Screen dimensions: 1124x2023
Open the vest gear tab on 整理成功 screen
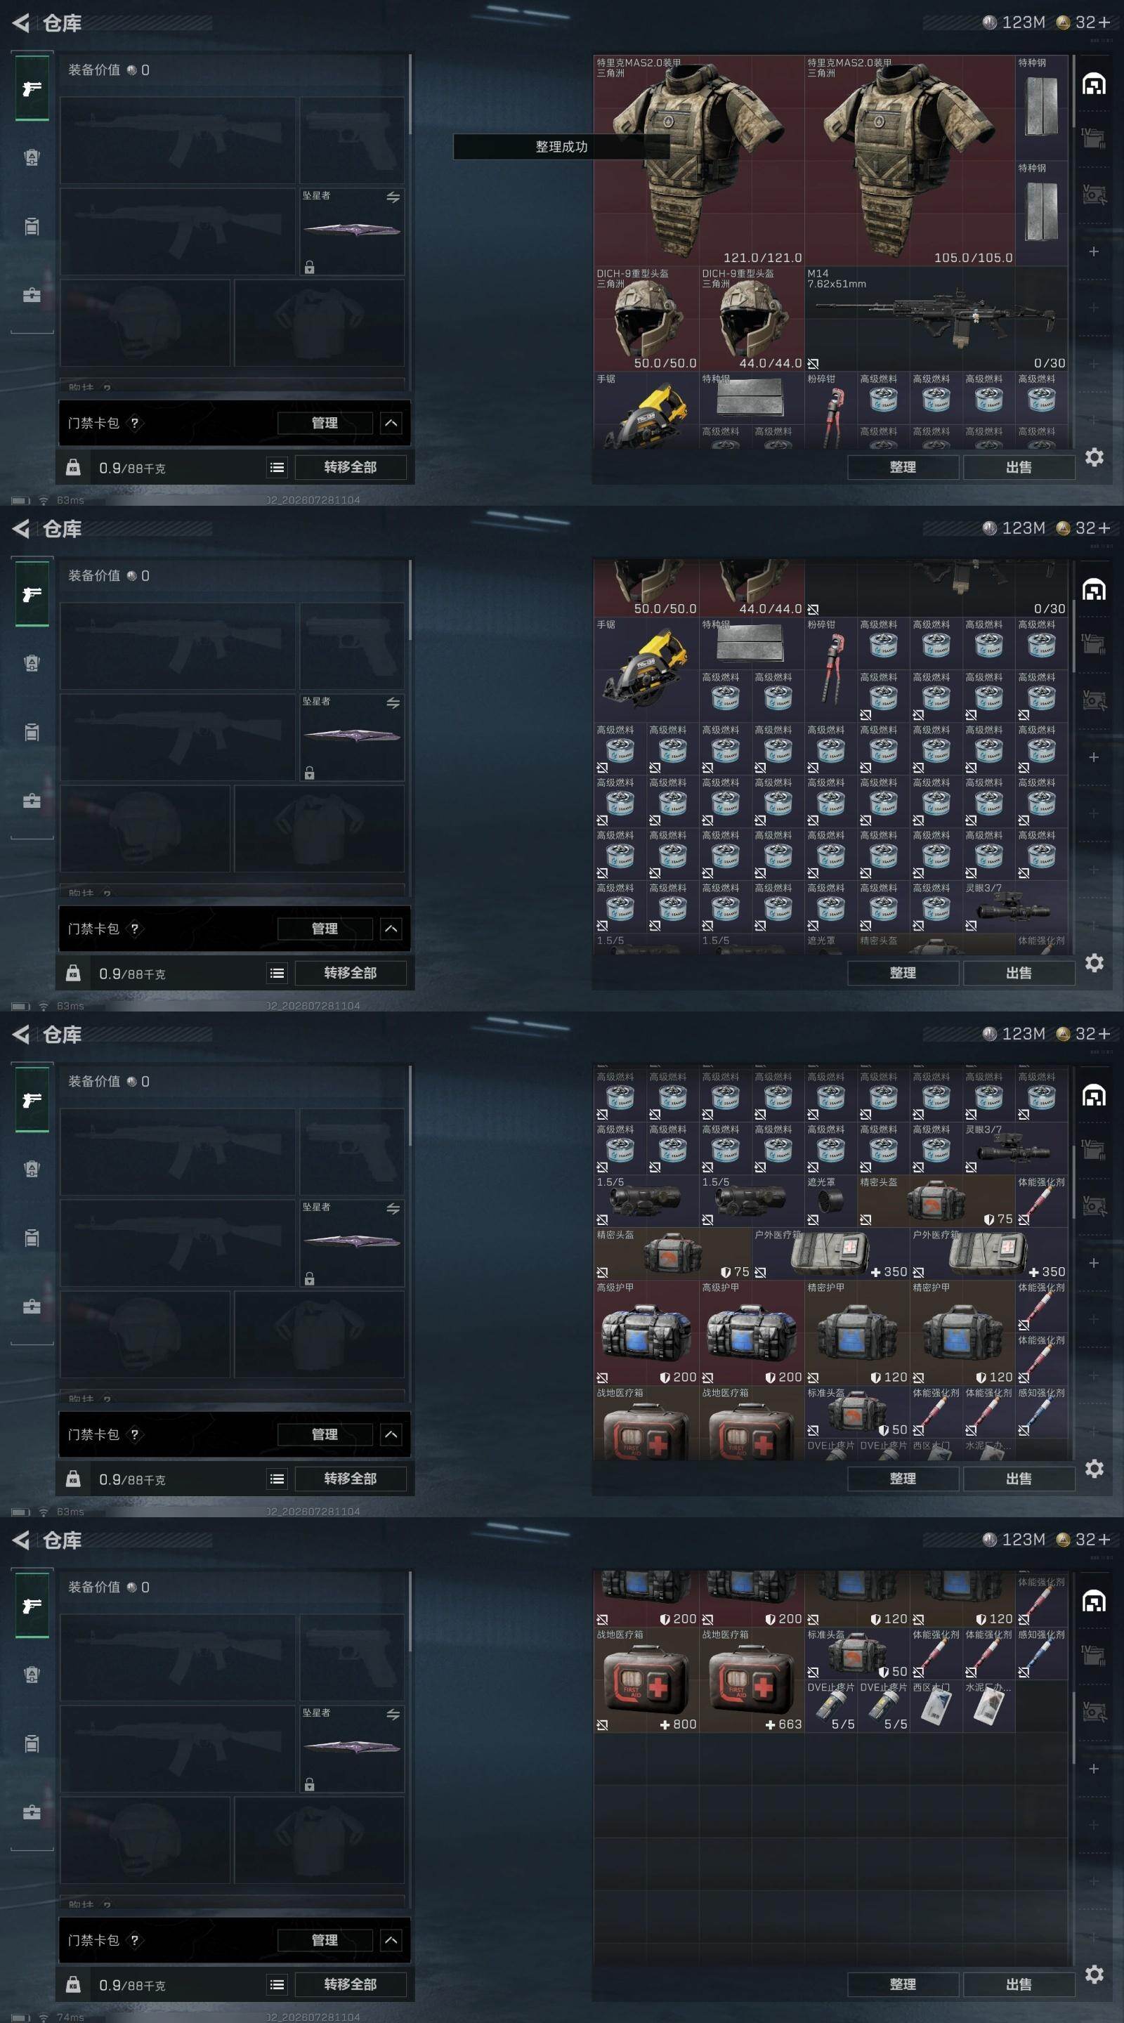click(32, 157)
